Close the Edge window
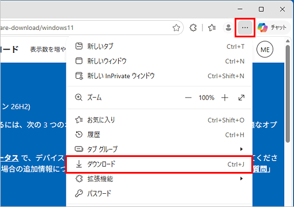294x207 pixels. tap(282, 9)
